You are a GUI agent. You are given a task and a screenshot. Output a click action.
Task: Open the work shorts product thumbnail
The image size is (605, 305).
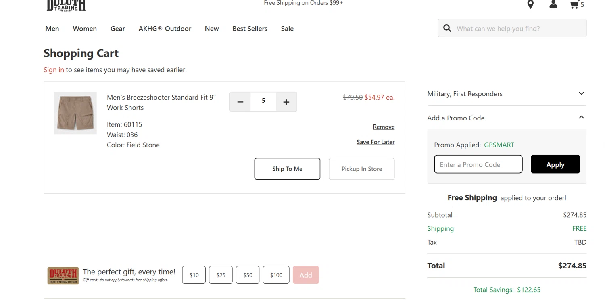[x=75, y=113]
